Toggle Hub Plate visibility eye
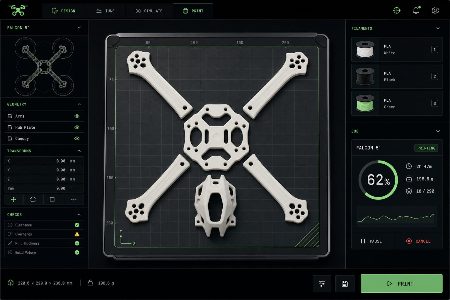450x300 pixels. tap(77, 127)
